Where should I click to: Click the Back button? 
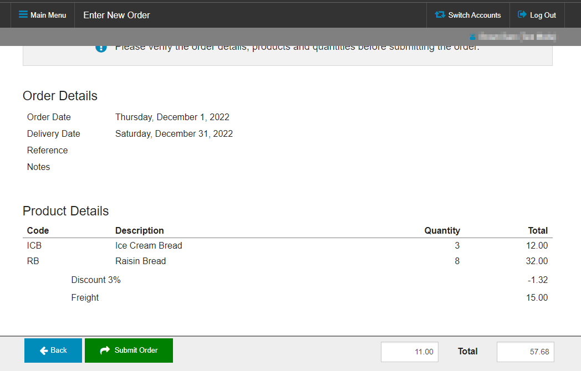[53, 351]
